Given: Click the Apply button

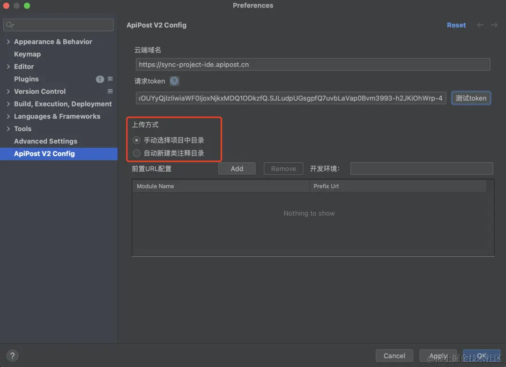Looking at the screenshot, I should click(438, 356).
